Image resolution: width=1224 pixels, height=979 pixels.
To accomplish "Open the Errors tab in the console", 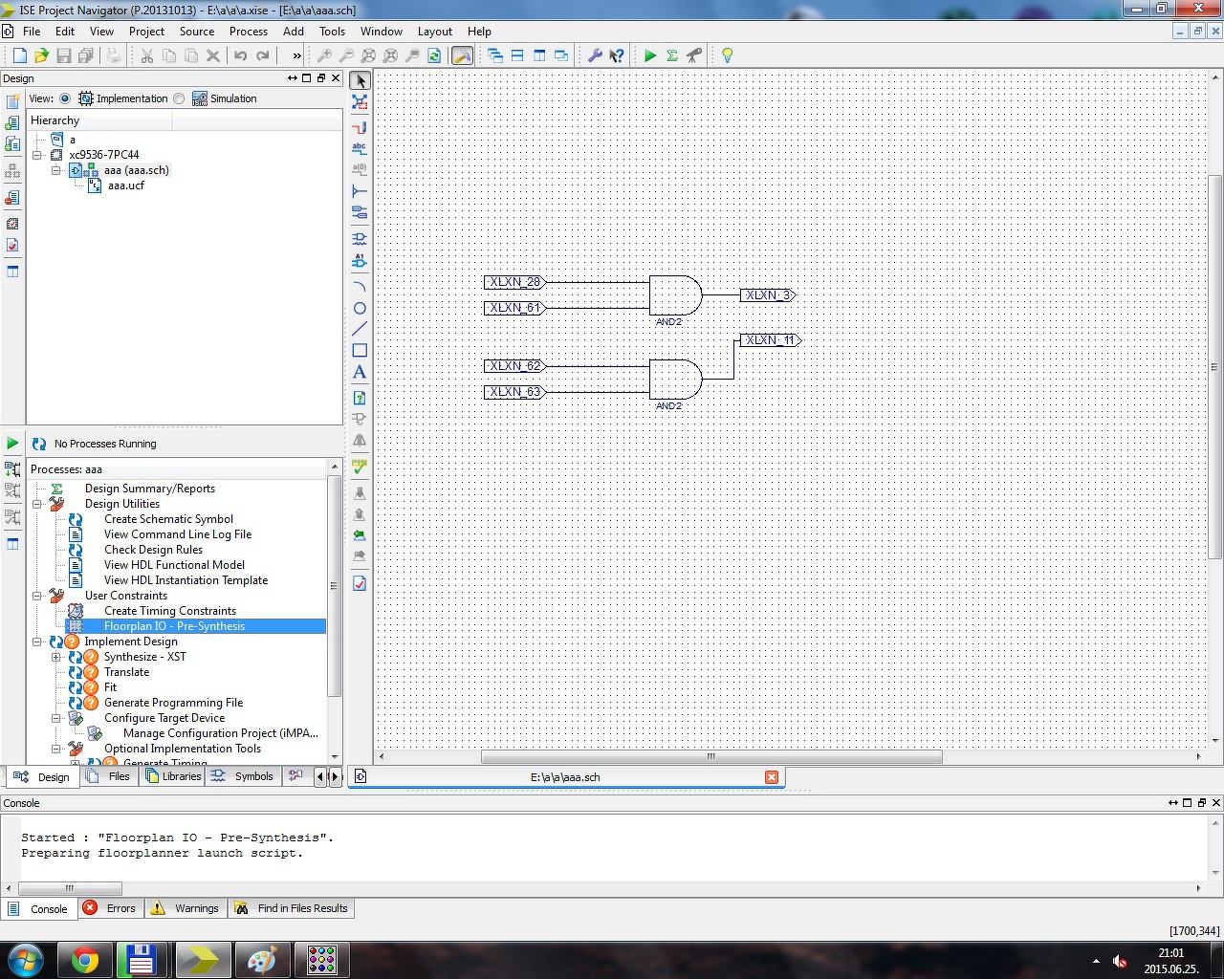I will 110,908.
